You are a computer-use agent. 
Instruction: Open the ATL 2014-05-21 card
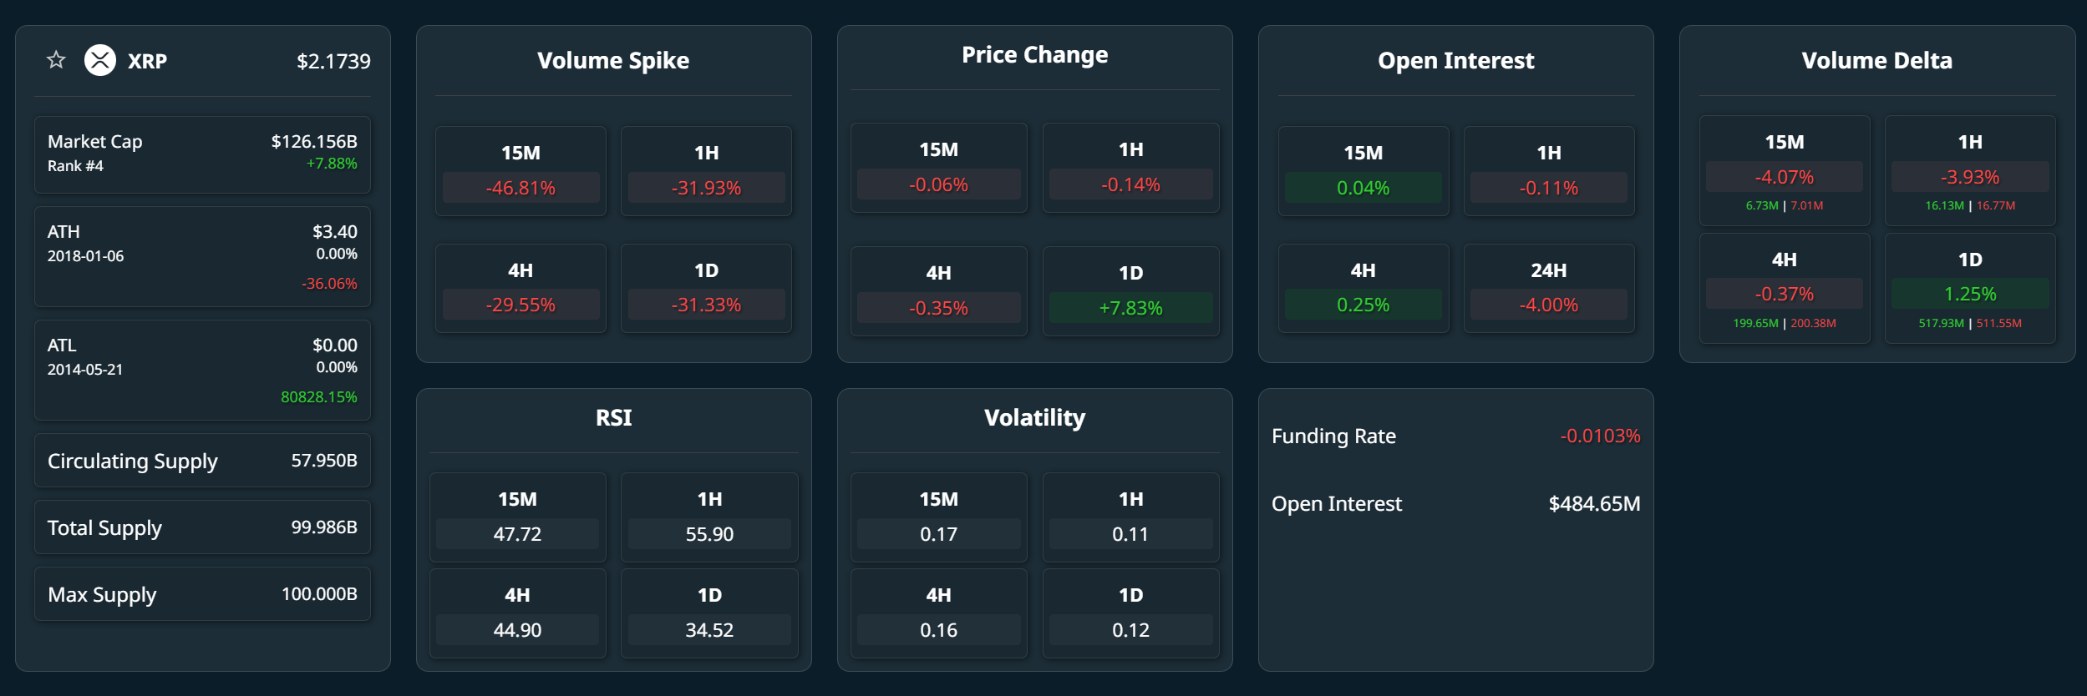(x=202, y=370)
